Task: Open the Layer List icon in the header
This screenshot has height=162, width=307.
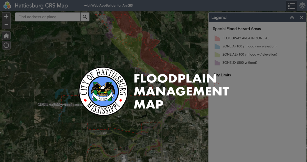Action: click(x=302, y=5)
